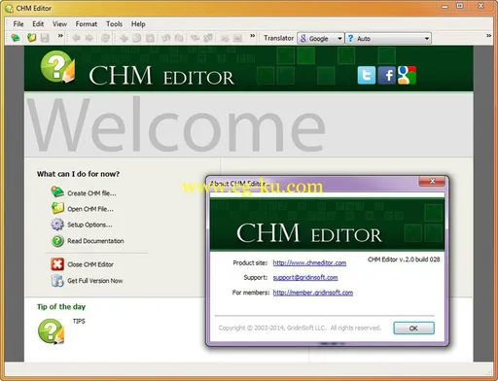Screen dimensions: 498x381
Task: Click the CHM Editor title bar app icon
Action: pos(9,8)
